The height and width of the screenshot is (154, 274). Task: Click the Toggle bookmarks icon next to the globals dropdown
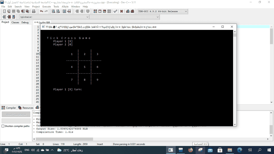click(x=14, y=17)
